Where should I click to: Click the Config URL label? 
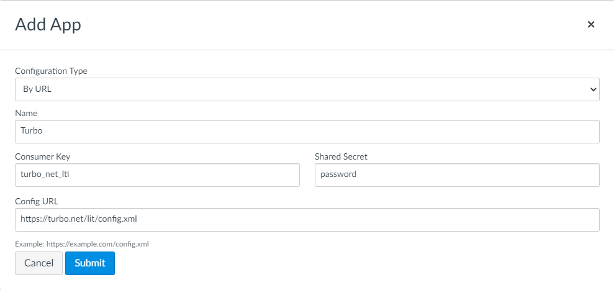(36, 201)
